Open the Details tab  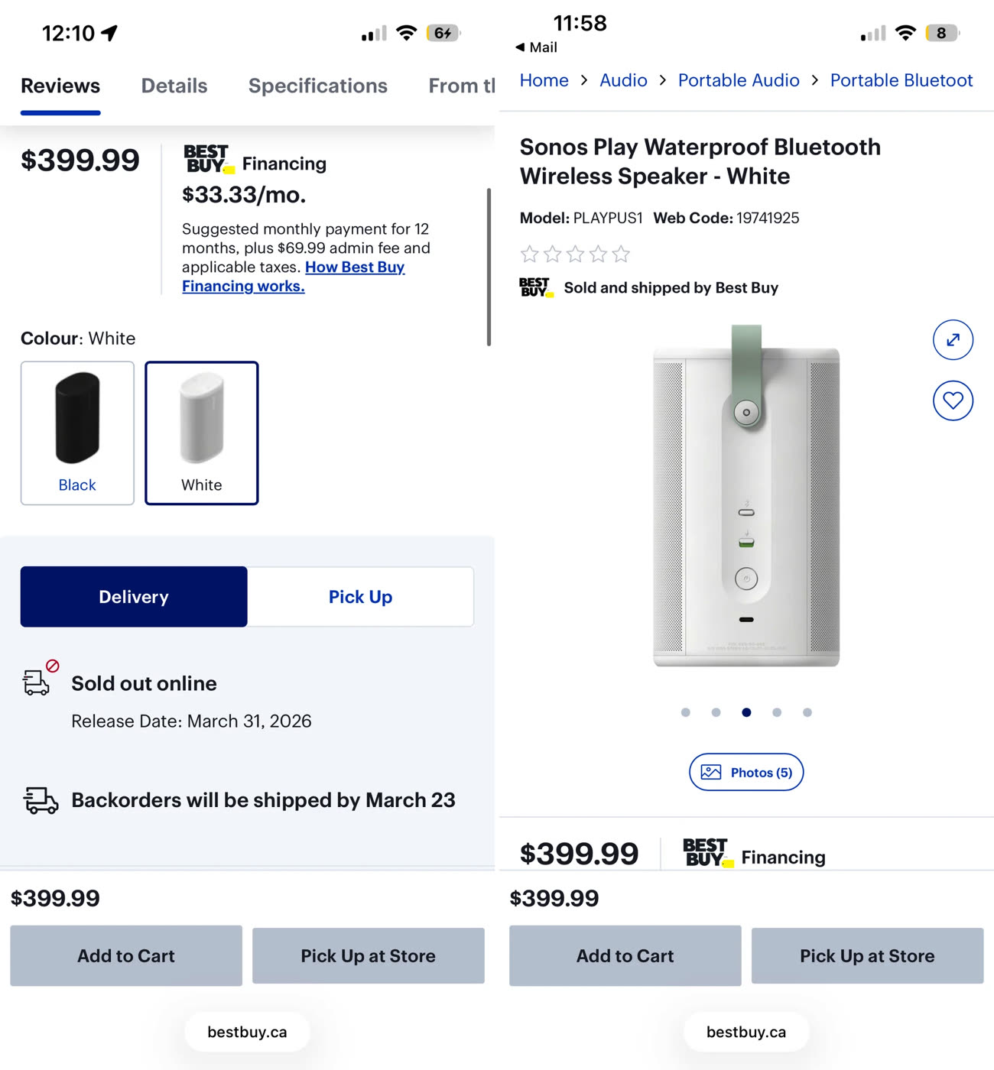[x=174, y=86]
